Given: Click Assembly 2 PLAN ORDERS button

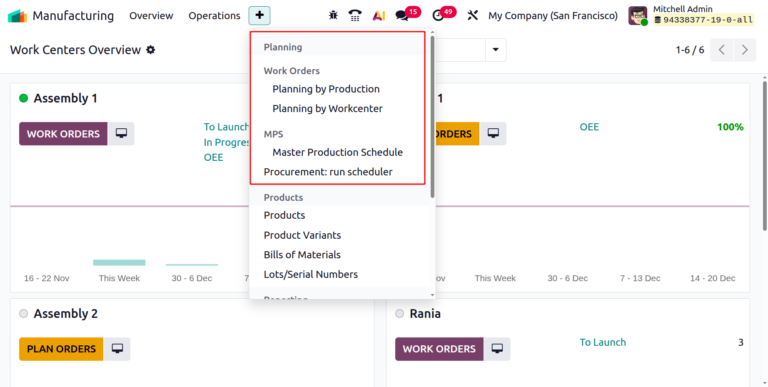Looking at the screenshot, I should pyautogui.click(x=61, y=349).
